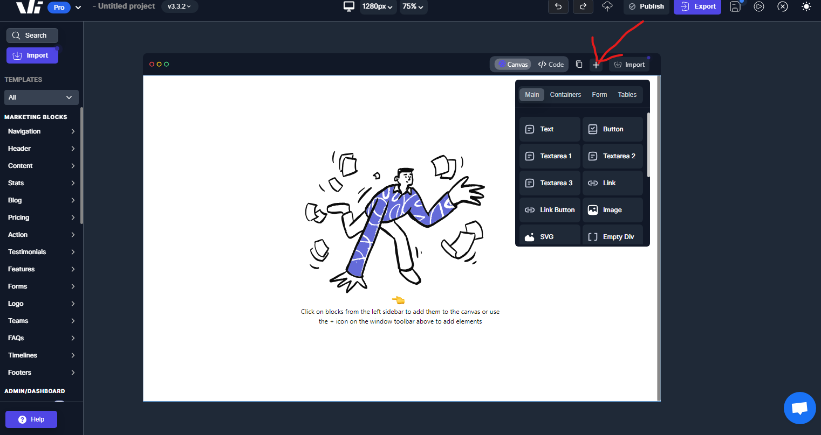The height and width of the screenshot is (435, 821).
Task: Click the Publish button
Action: coord(646,6)
